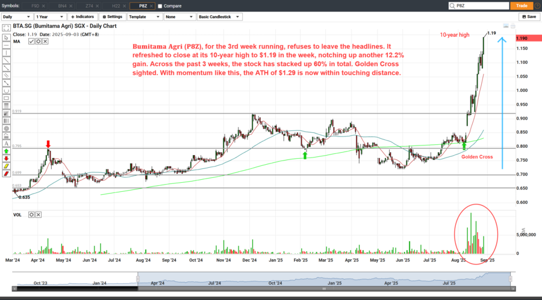Viewport: 542px width, 300px height.
Task: Grab the navigator left range handle
Action: (x=138, y=278)
